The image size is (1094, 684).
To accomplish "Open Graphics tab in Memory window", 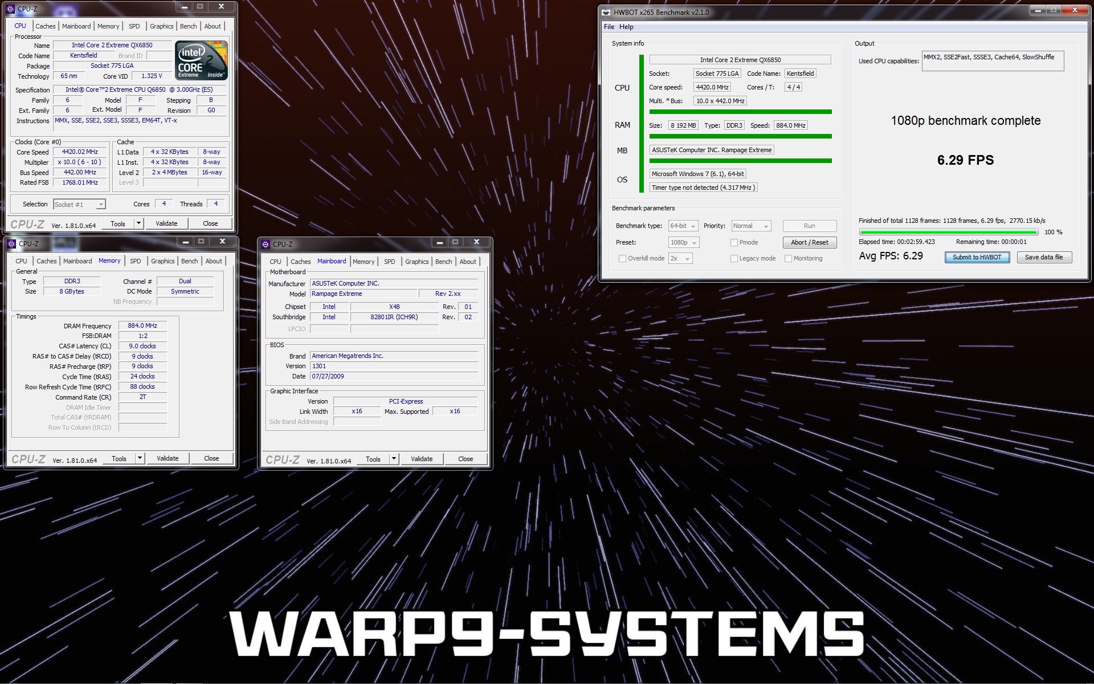I will pos(162,261).
